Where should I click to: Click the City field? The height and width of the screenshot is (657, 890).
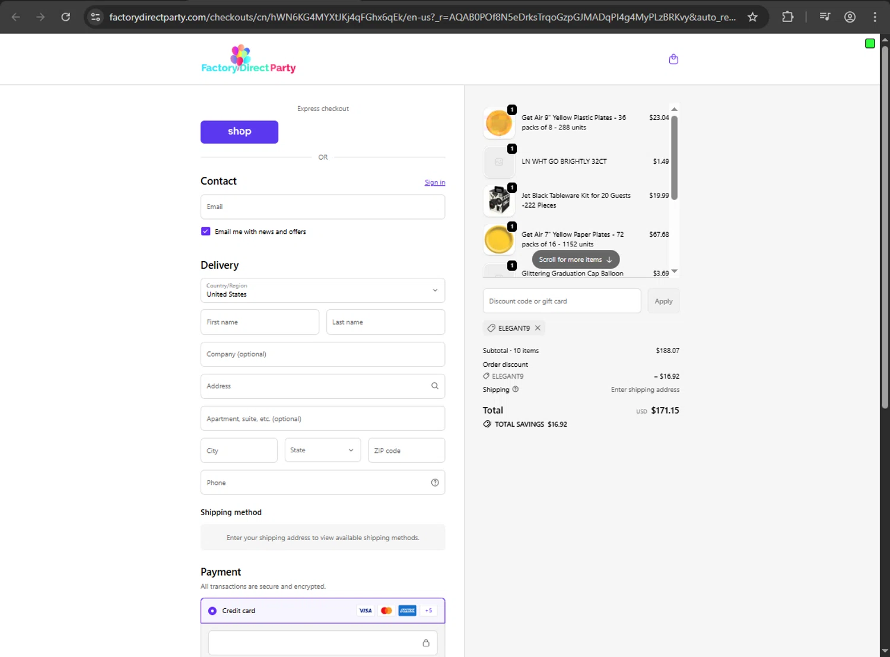click(239, 450)
